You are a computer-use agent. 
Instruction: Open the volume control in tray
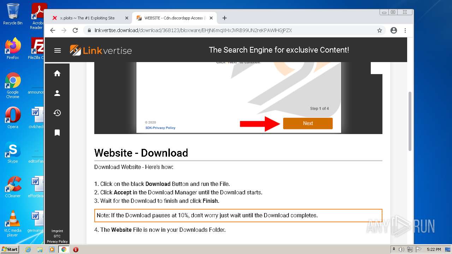pyautogui.click(x=402, y=249)
